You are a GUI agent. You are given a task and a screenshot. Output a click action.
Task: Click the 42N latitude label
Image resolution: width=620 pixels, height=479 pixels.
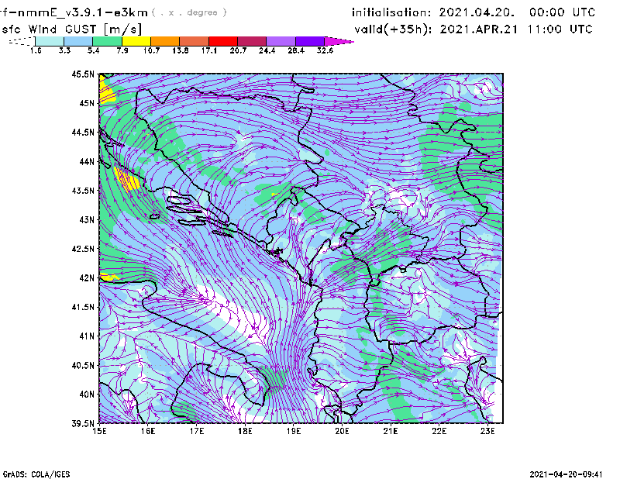[x=87, y=277]
